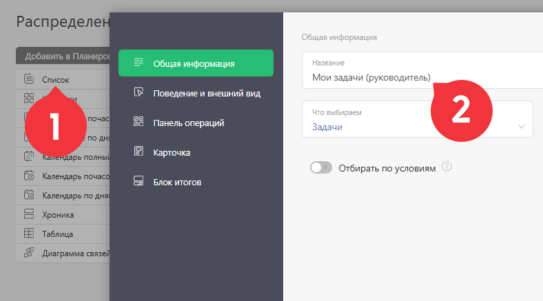543x301 pixels.
Task: Go to the Карточка section
Action: pyautogui.click(x=196, y=152)
